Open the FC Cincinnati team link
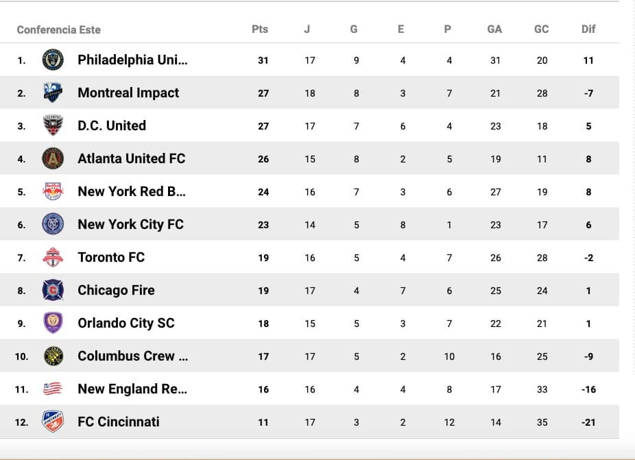Image resolution: width=635 pixels, height=460 pixels. [x=119, y=422]
